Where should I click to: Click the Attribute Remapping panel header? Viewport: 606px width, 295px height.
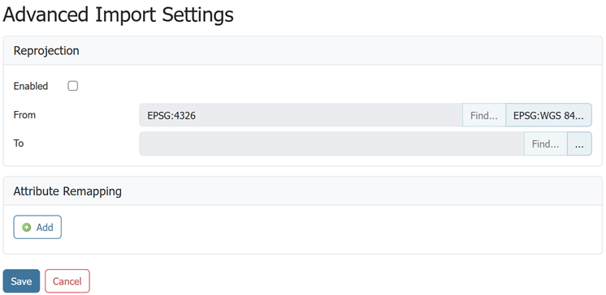tap(303, 191)
